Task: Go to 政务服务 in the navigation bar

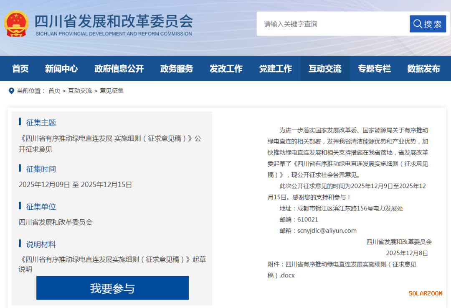Action: click(x=177, y=69)
